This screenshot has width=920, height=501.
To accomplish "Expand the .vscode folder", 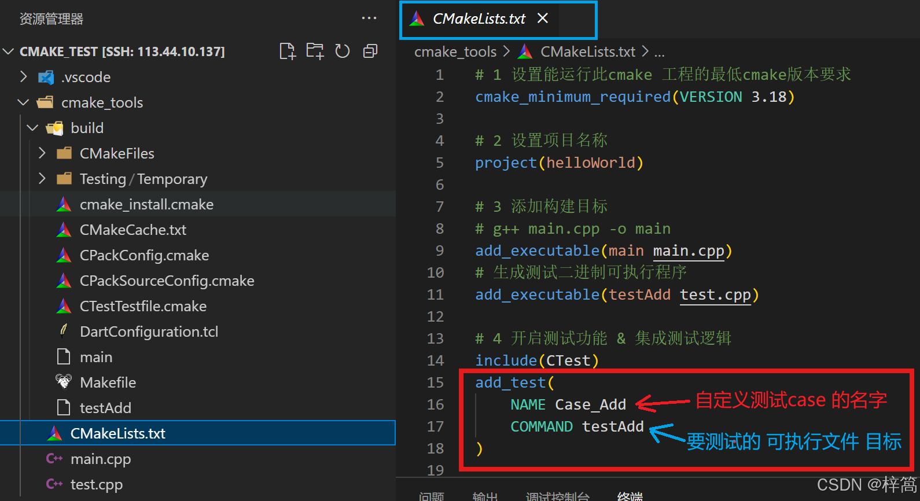I will [23, 77].
